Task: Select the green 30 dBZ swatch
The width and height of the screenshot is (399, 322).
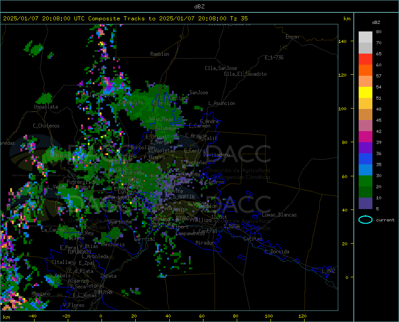Action: pos(365,181)
